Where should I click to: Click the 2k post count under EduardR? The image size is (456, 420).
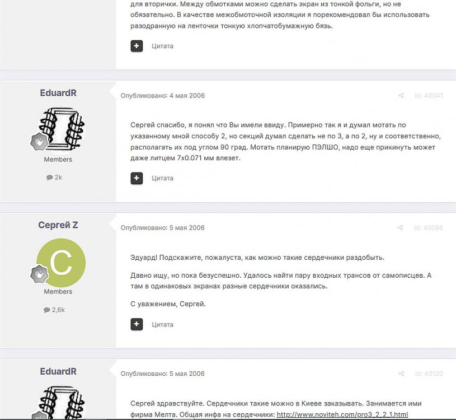[54, 178]
